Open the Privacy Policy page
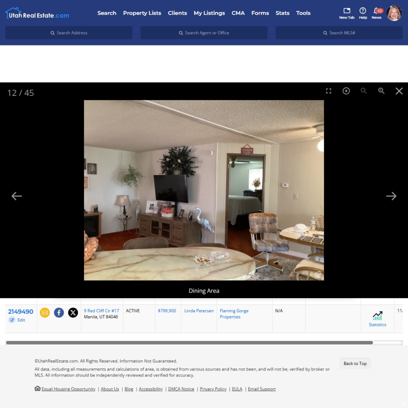Screen dimensions: 408x408 click(213, 389)
